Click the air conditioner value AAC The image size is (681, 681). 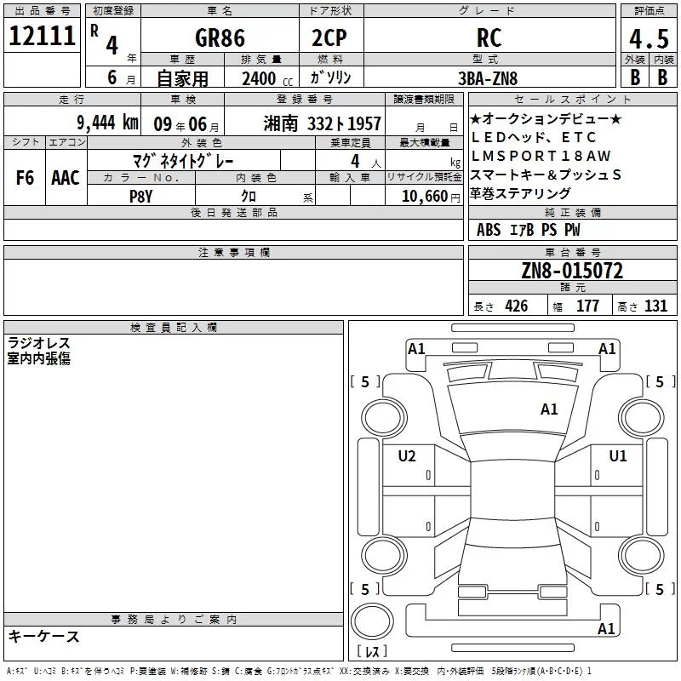[66, 178]
